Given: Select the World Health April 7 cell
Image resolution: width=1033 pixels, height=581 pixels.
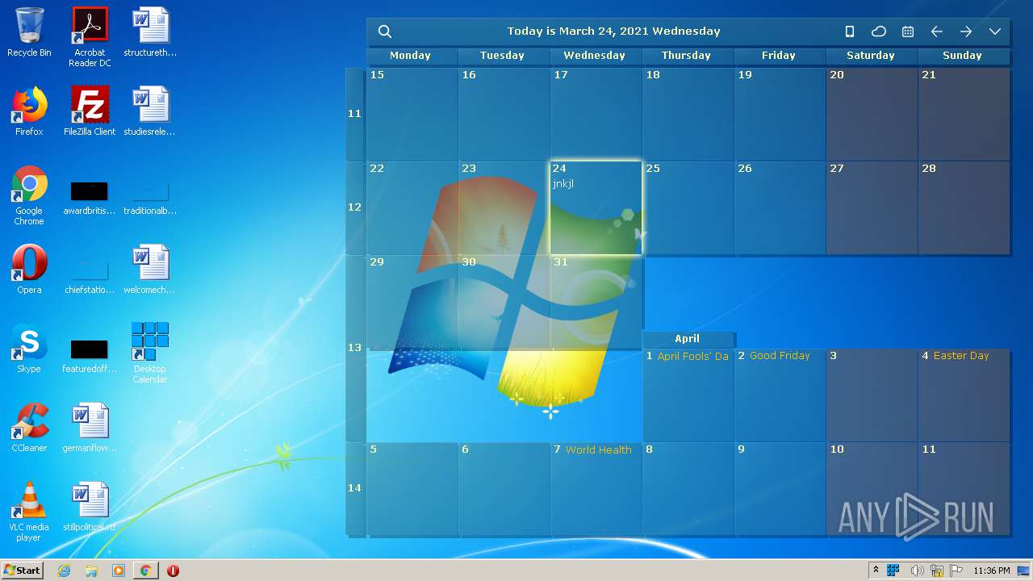Looking at the screenshot, I should (x=596, y=489).
